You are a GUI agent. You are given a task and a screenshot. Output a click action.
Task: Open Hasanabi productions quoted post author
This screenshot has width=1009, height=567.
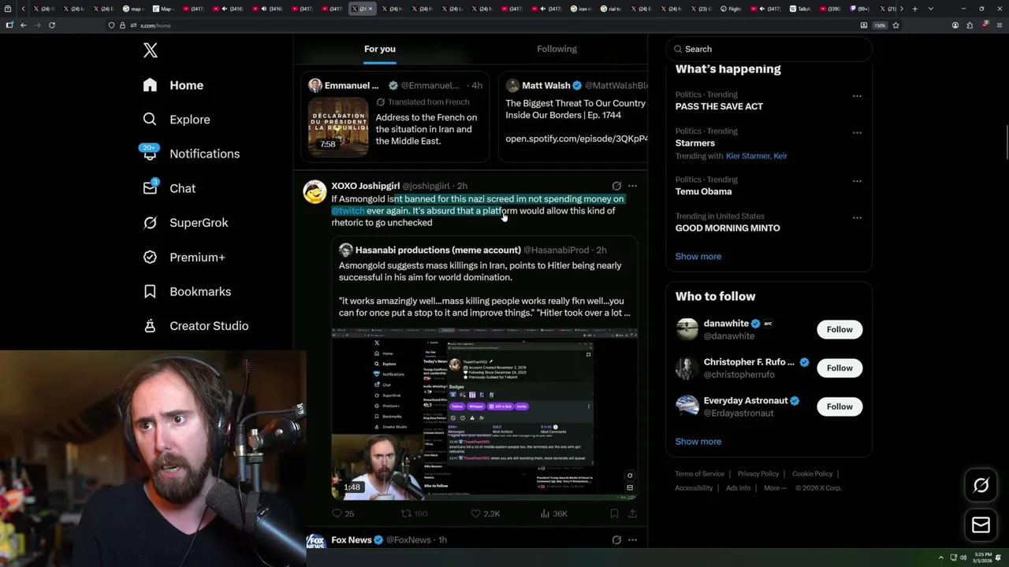(x=437, y=250)
